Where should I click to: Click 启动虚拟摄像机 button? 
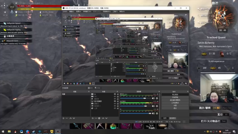click(175, 100)
